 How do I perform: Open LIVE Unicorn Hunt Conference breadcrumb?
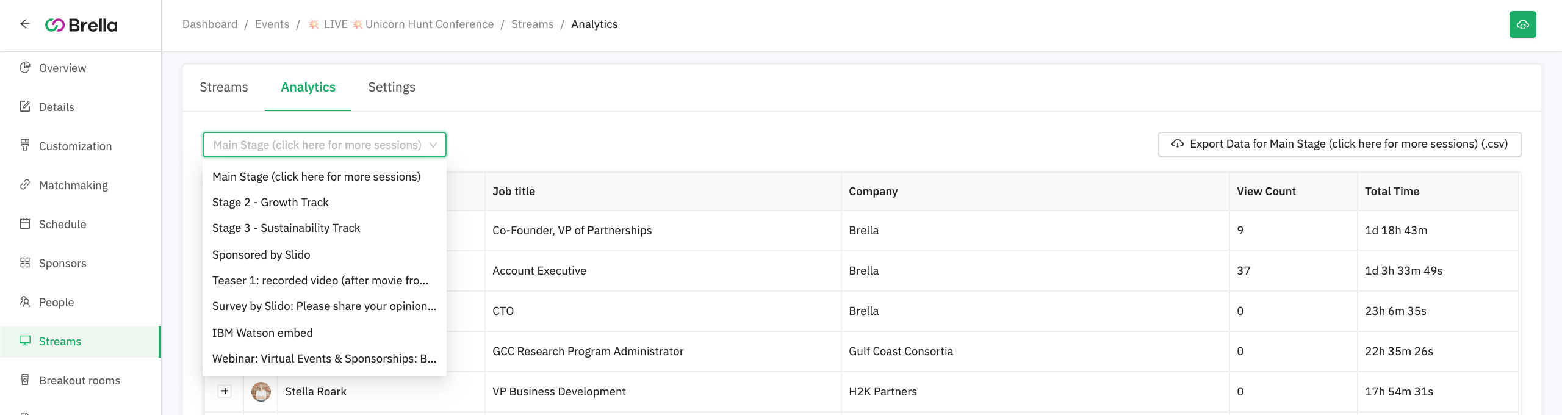point(400,24)
